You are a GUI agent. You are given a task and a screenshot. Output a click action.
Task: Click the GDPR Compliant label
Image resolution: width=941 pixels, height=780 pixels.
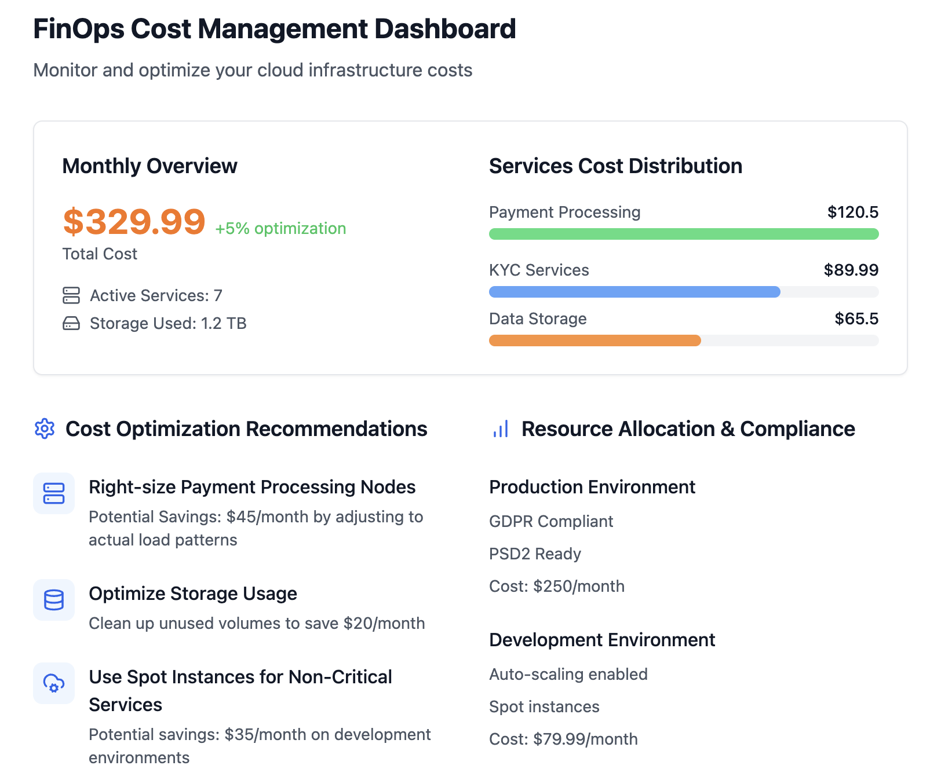550,522
